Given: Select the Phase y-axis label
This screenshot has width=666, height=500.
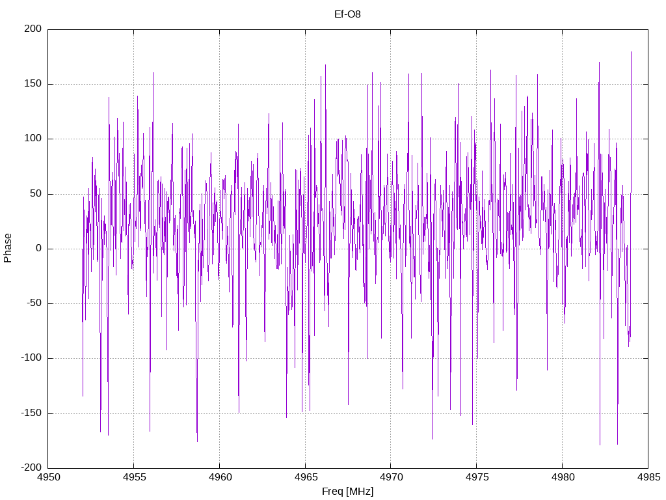Looking at the screenshot, I should (x=8, y=248).
